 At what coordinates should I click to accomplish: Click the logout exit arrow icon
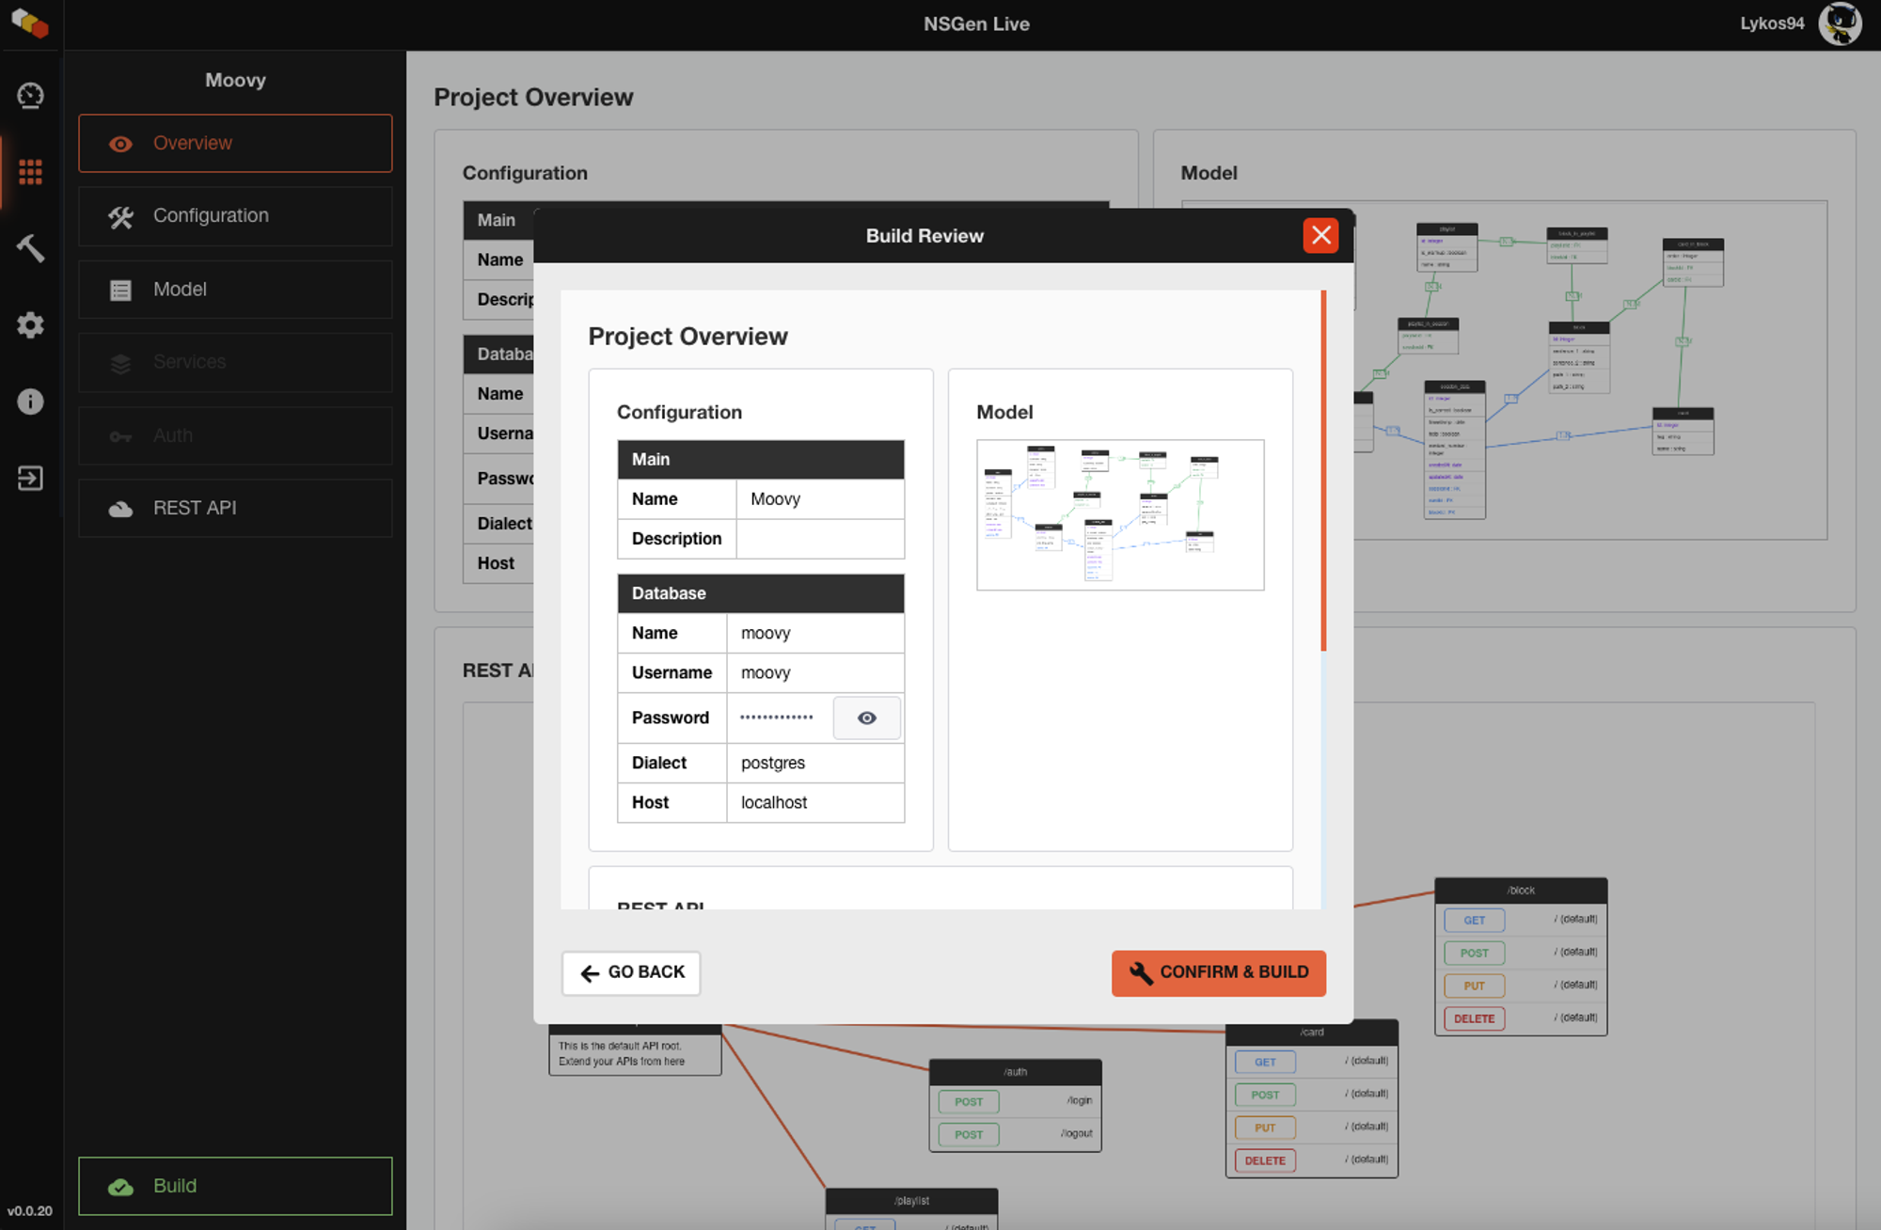tap(30, 479)
